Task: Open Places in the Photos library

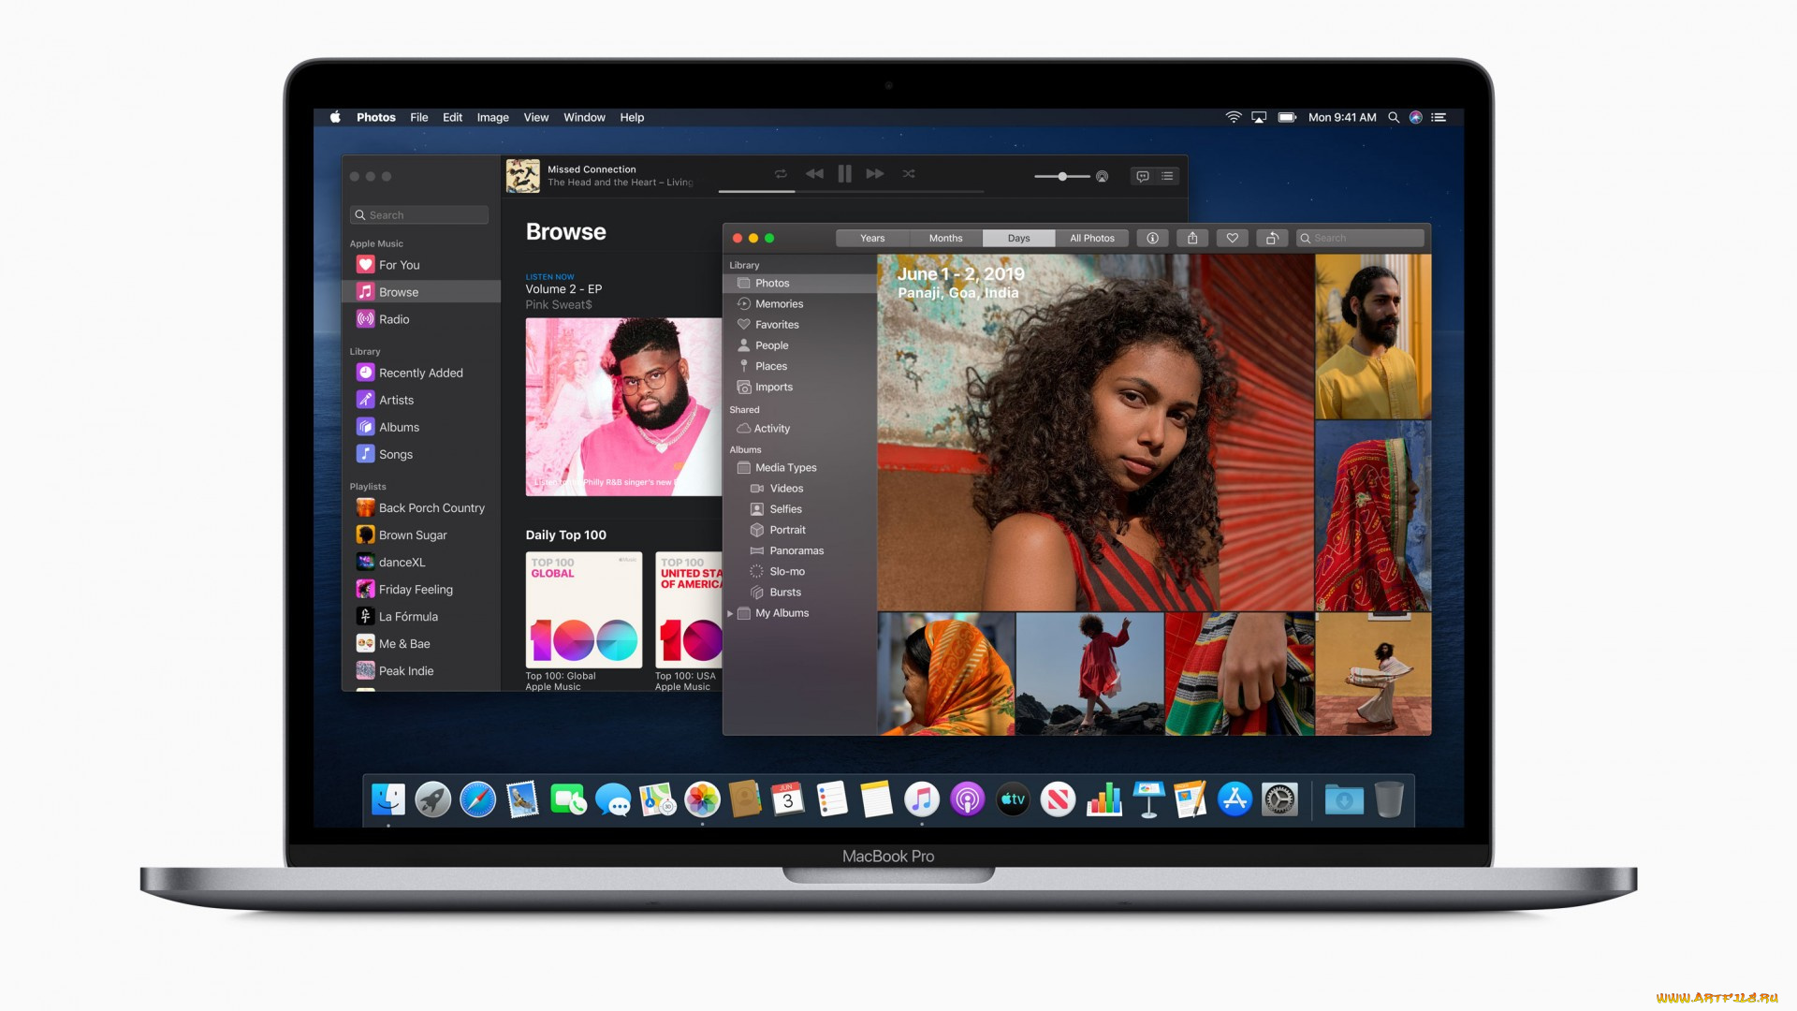Action: (x=770, y=365)
